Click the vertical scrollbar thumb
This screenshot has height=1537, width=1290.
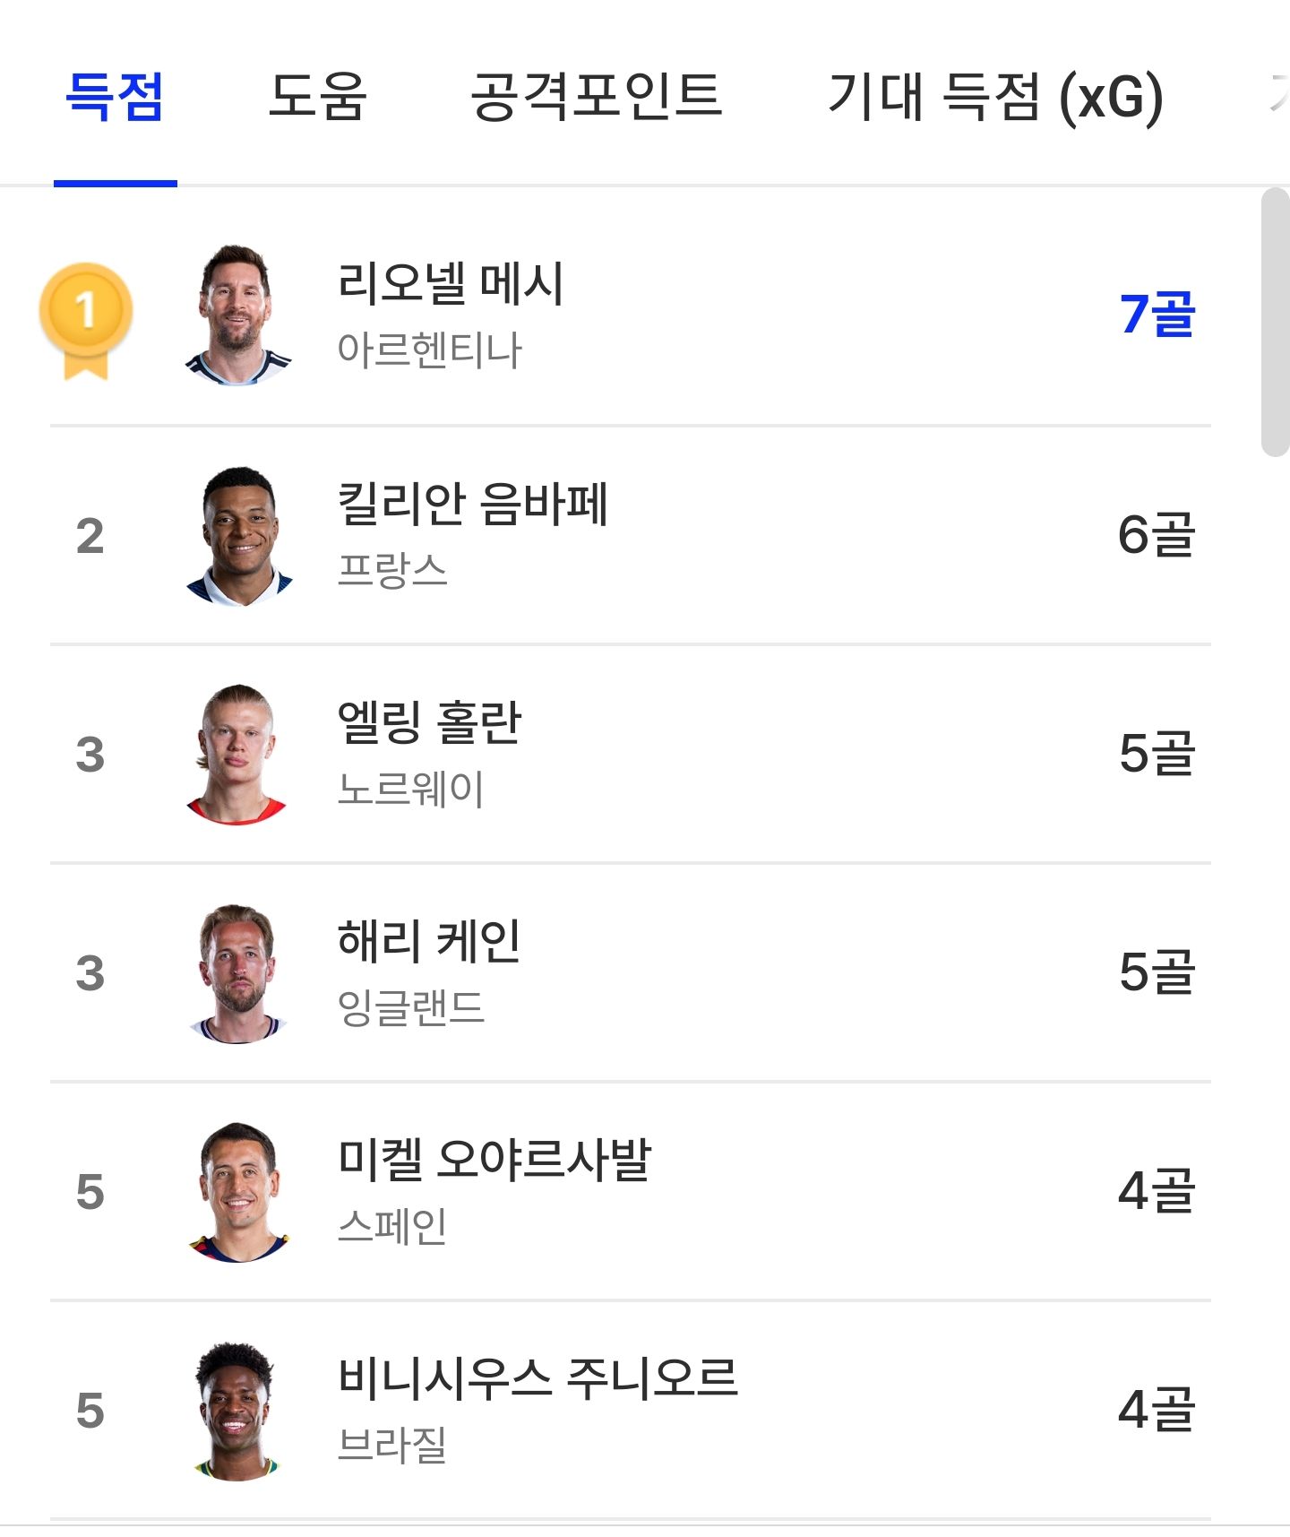pyautogui.click(x=1275, y=323)
